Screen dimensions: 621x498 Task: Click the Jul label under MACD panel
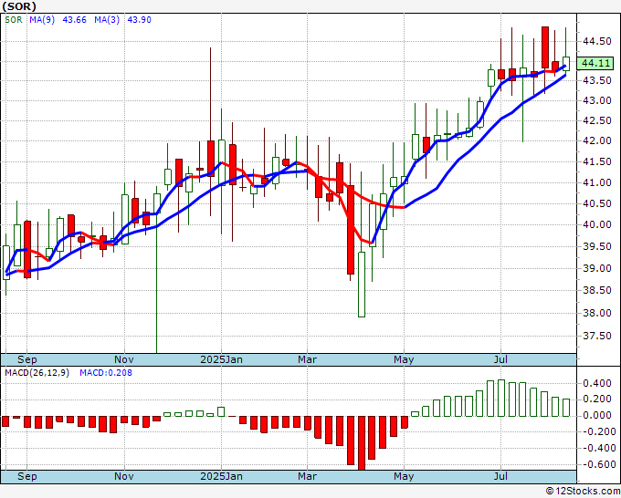tap(501, 476)
